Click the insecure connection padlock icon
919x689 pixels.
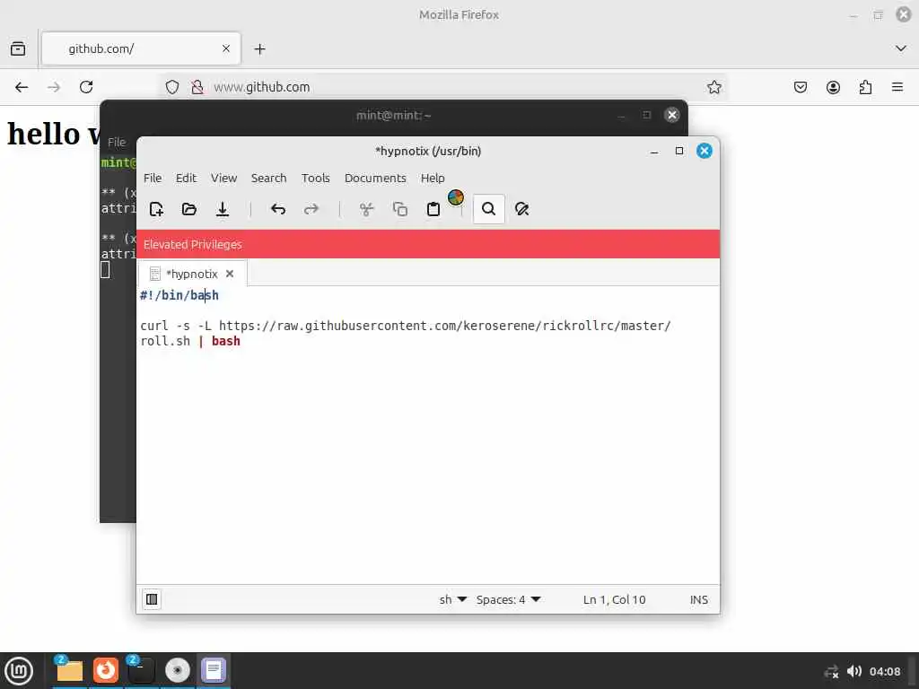click(197, 87)
